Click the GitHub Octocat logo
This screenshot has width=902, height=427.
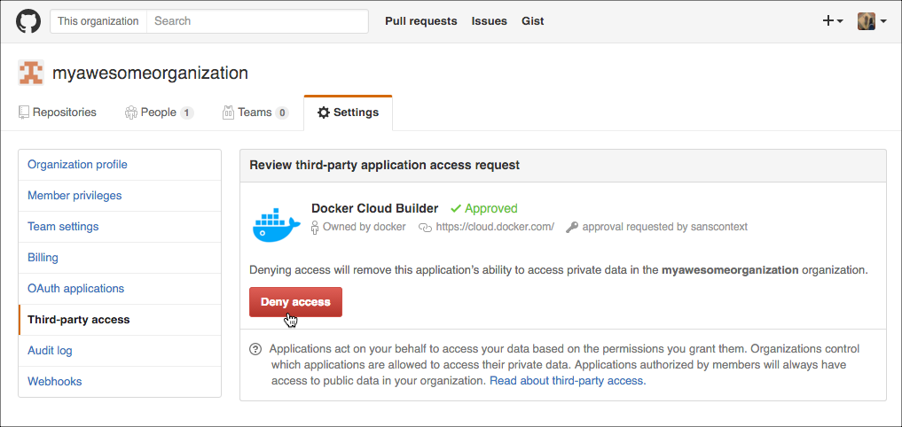tap(28, 21)
